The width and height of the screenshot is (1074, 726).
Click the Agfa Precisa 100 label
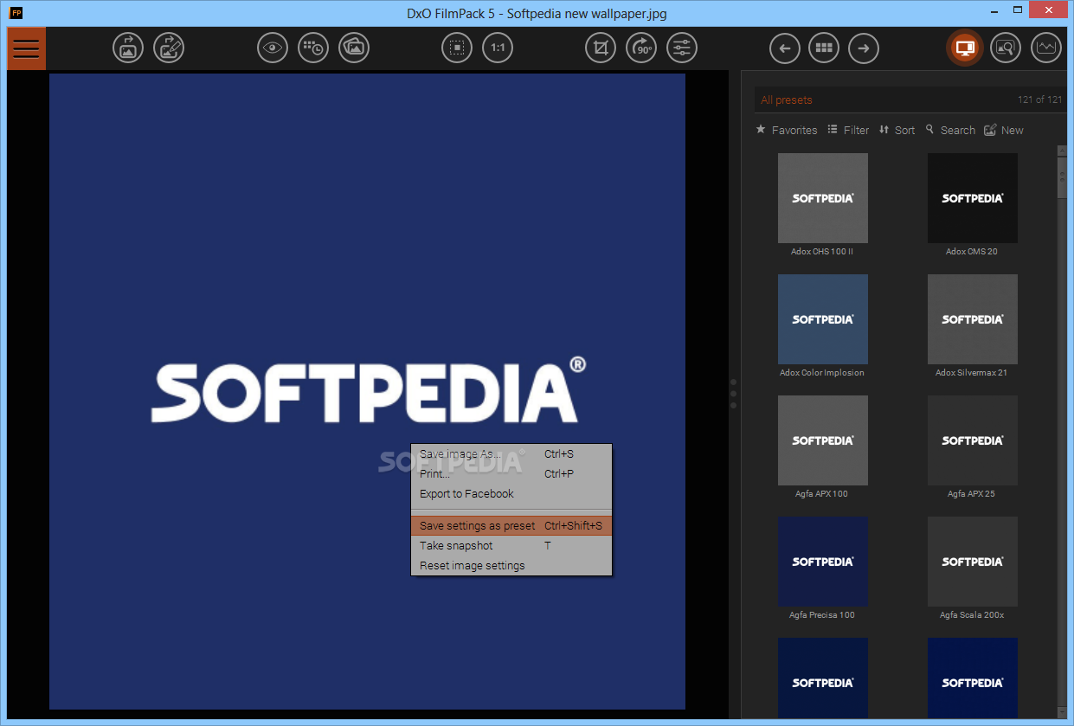tap(822, 615)
